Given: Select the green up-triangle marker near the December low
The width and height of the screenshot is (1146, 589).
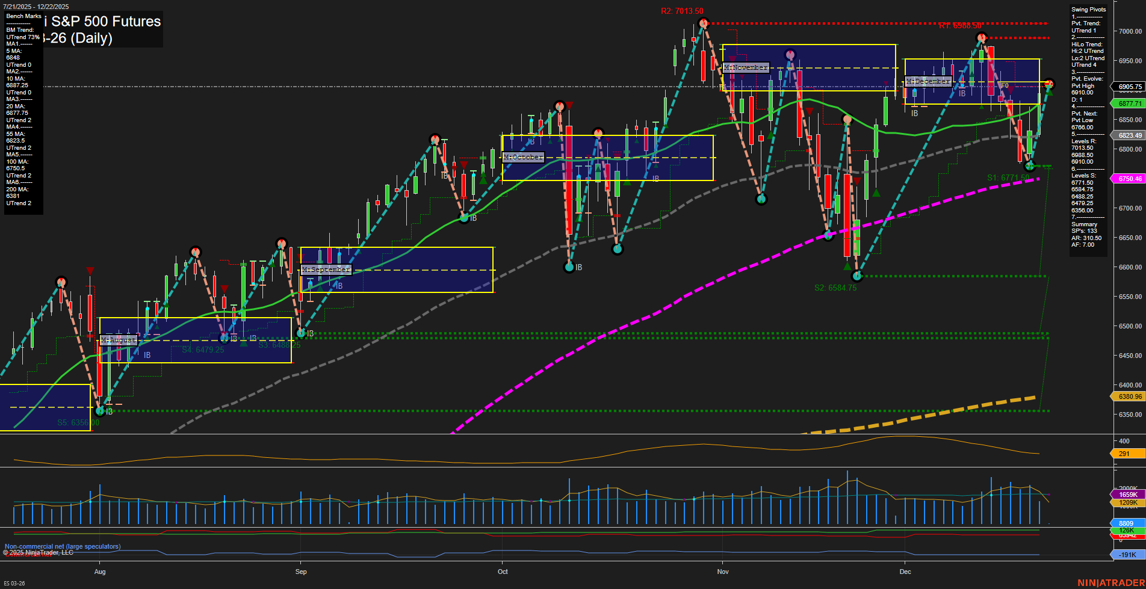Looking at the screenshot, I should point(847,267).
